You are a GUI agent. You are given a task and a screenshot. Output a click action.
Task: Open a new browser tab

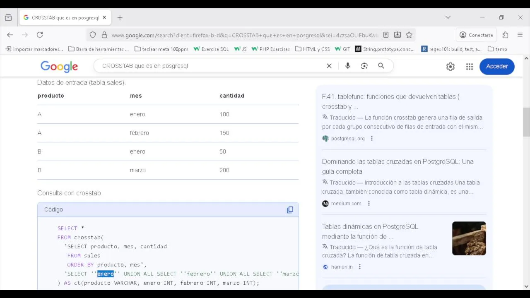[120, 18]
